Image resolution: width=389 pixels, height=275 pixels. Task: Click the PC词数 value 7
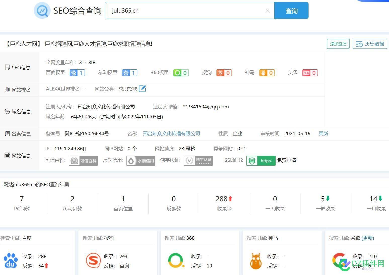(x=22, y=199)
